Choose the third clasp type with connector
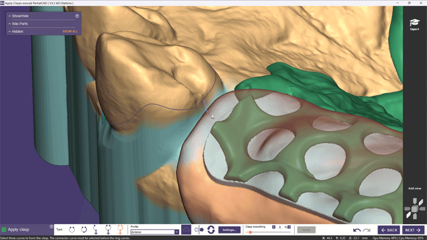427x240 pixels. (x=96, y=230)
